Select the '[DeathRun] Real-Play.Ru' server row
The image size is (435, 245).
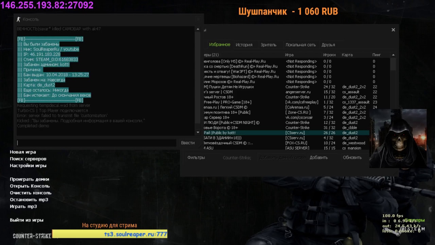(297, 66)
